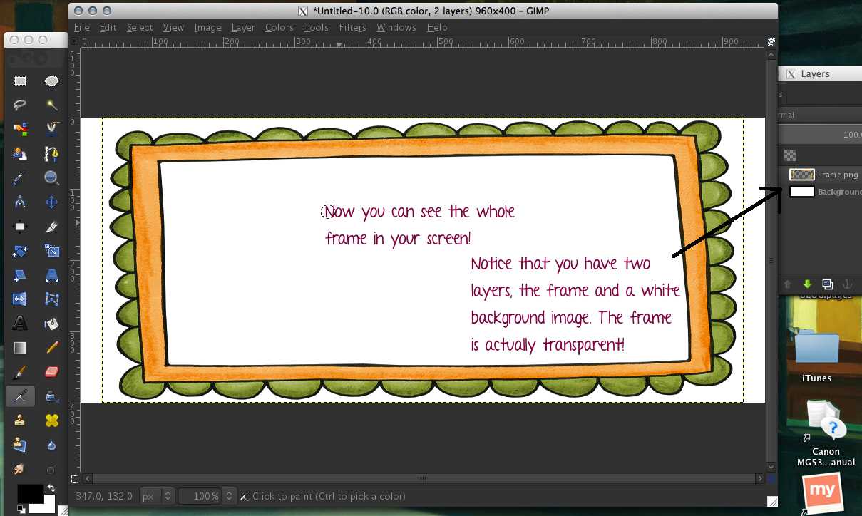Open the Select menu

click(x=140, y=27)
